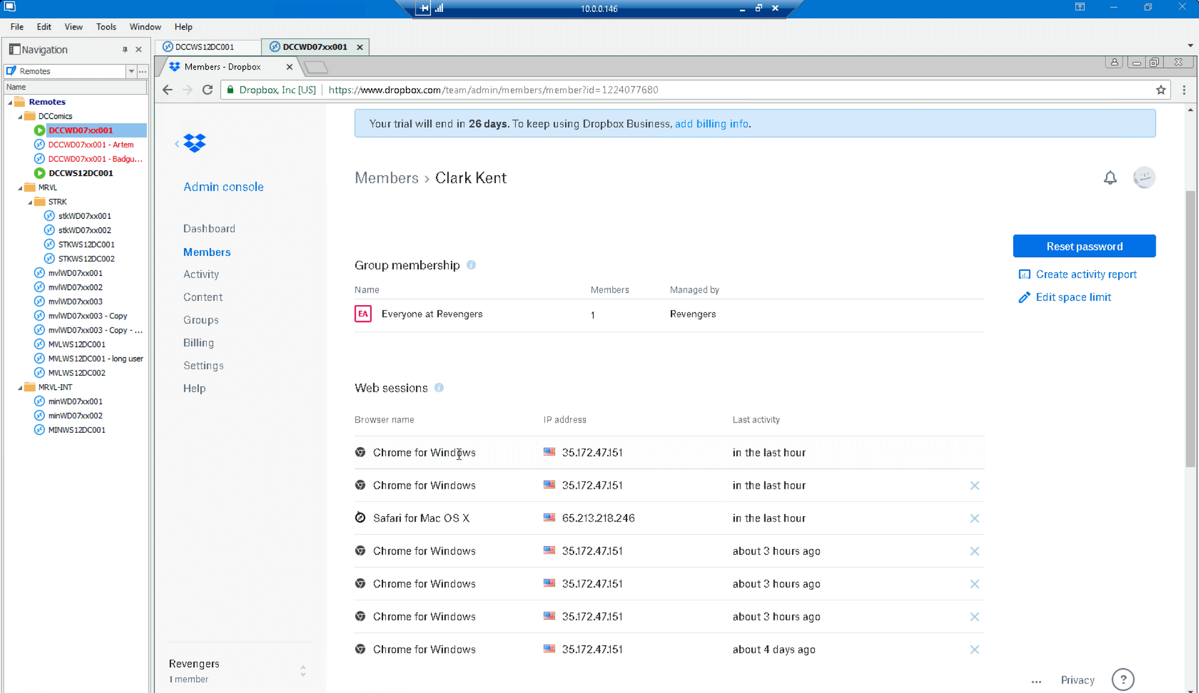Open the tab list dropdown arrow
Viewport: 1199px width, 693px height.
(1190, 46)
